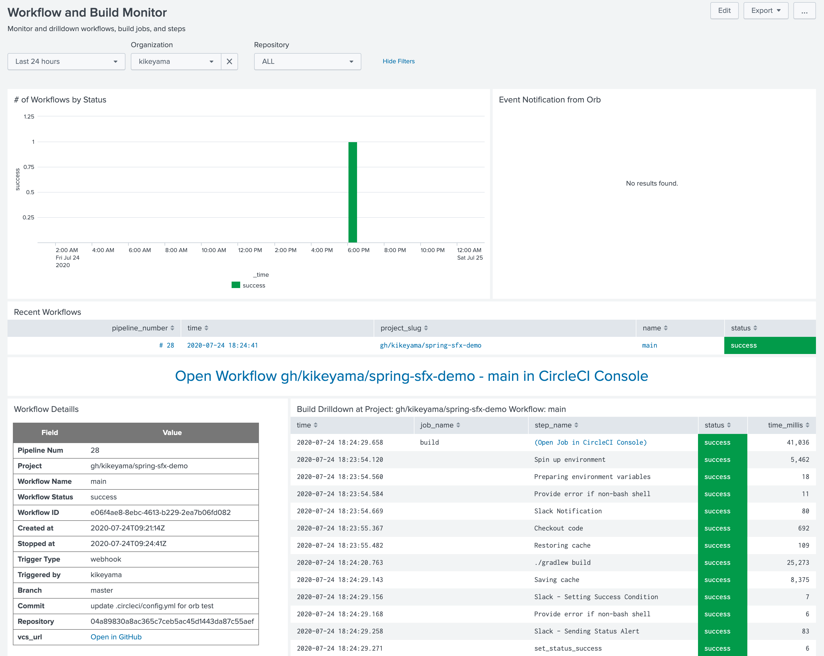Screen dimensions: 824x656
Task: Click the green success bar in chart
Action: (x=352, y=192)
